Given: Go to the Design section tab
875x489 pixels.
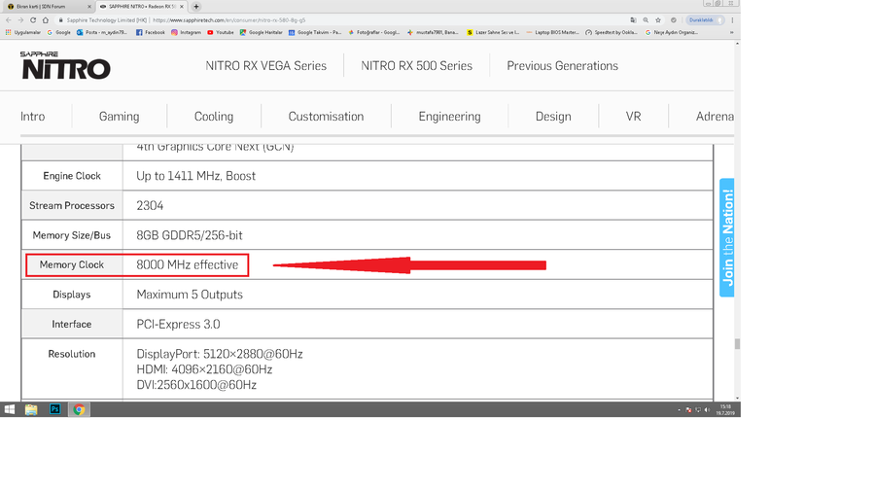Looking at the screenshot, I should click(x=553, y=116).
